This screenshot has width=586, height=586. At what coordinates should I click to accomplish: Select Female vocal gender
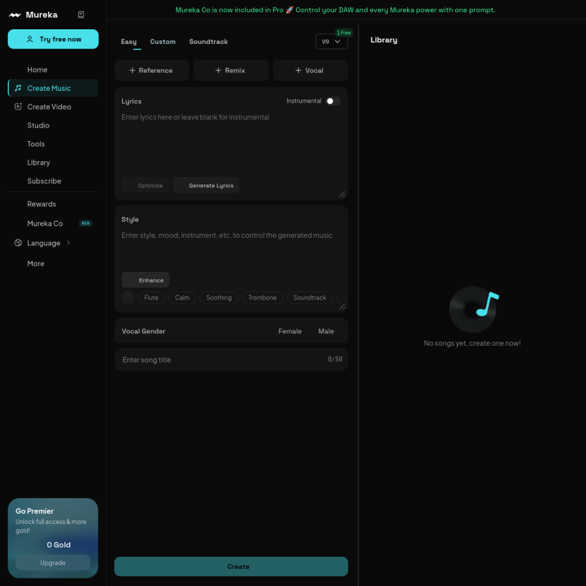(x=290, y=331)
